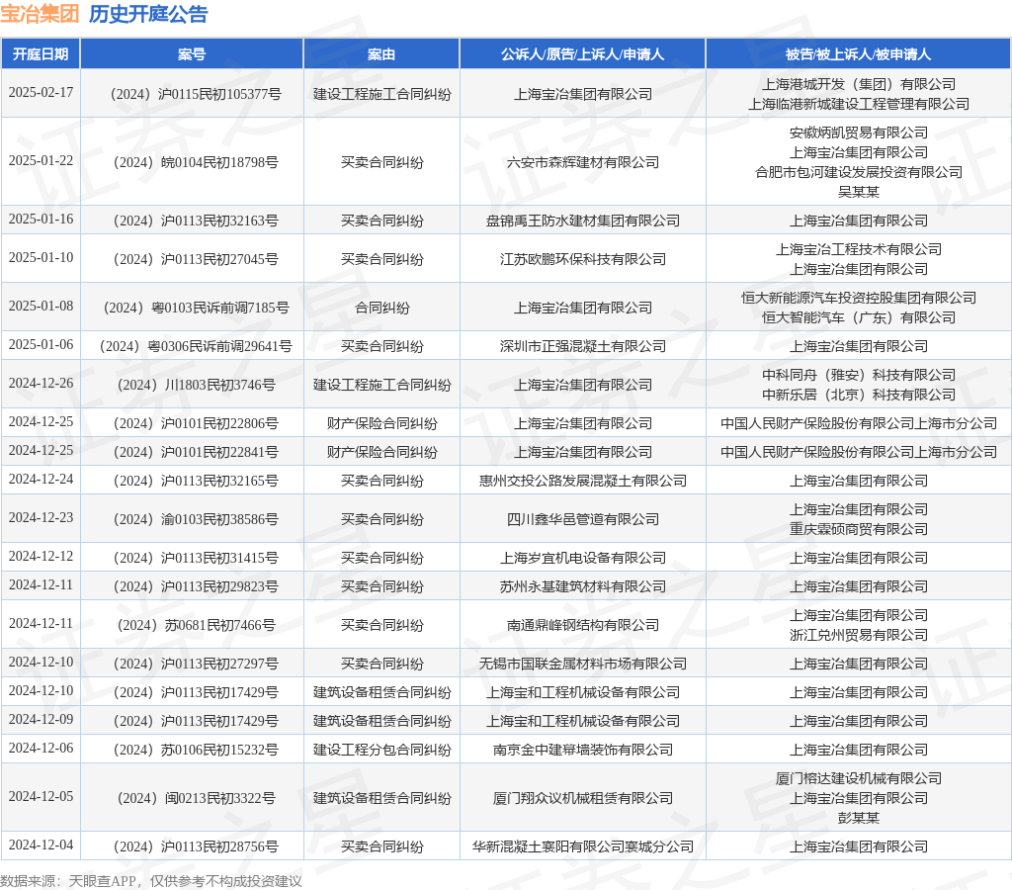Click date cell 2025-02-17

[x=41, y=92]
